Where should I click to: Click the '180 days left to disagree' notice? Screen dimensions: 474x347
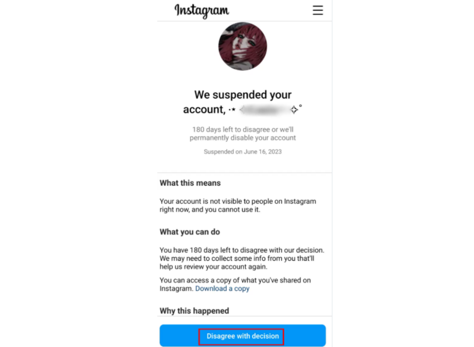click(x=243, y=134)
